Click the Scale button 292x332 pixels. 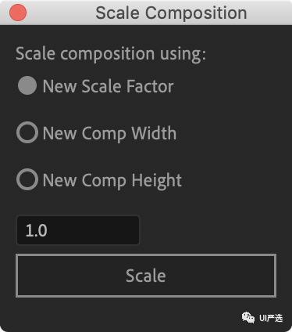click(146, 276)
